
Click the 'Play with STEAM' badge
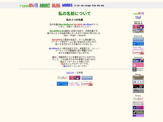click(138, 112)
